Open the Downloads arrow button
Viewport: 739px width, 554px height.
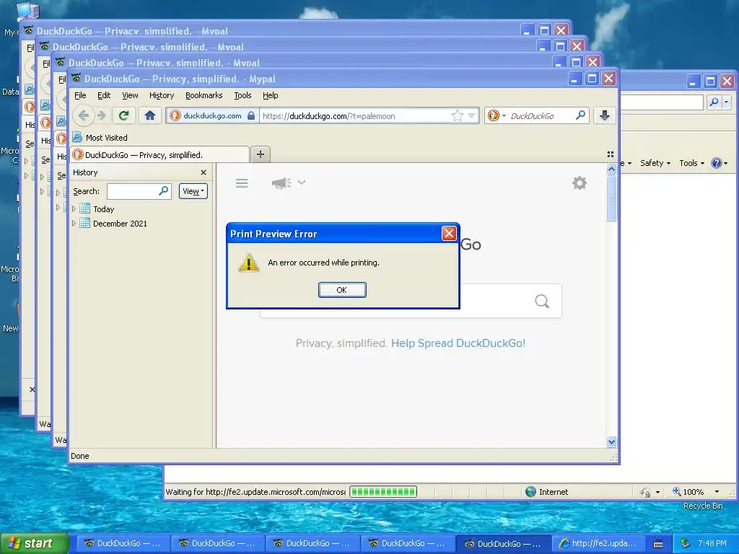click(605, 115)
